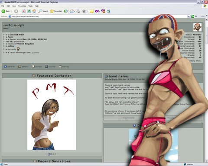Screen dimensions: 208x166
Task: Click the Recent Deviations header icon
Action: (x=35, y=161)
